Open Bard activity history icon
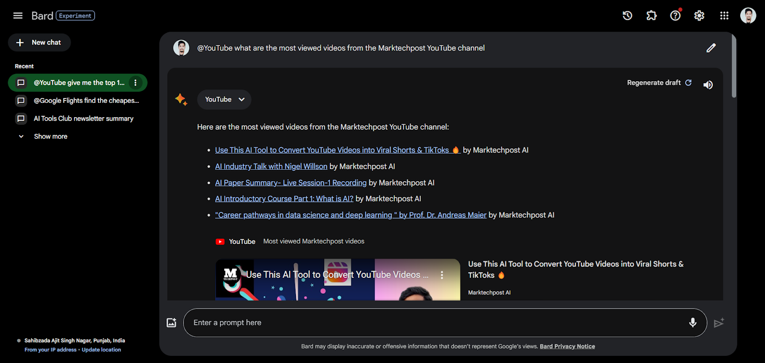This screenshot has height=363, width=765. click(627, 16)
